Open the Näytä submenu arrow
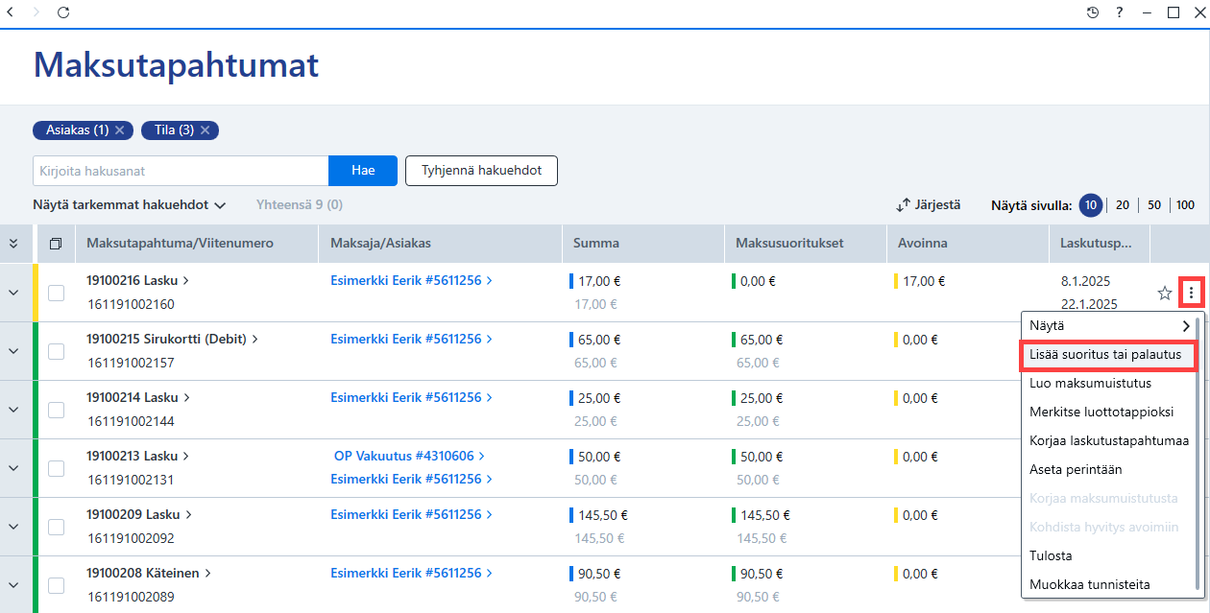The width and height of the screenshot is (1210, 613). [x=1187, y=325]
